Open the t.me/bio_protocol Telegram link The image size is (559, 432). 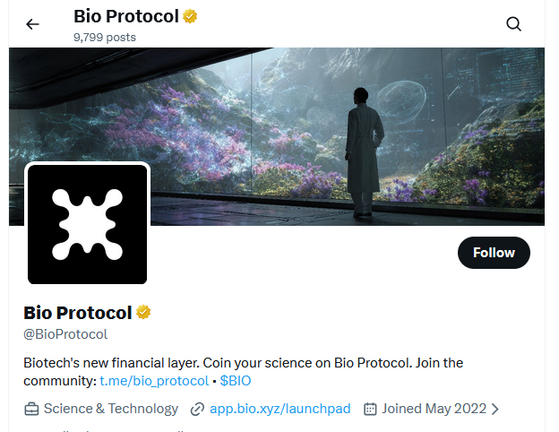pos(154,381)
